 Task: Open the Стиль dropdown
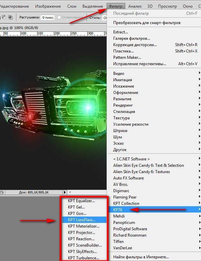[x=105, y=17]
